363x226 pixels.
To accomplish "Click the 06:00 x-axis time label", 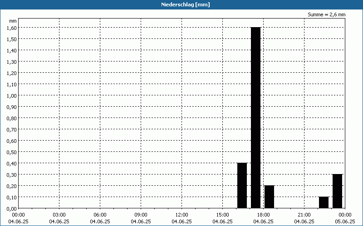I will click(100, 215).
